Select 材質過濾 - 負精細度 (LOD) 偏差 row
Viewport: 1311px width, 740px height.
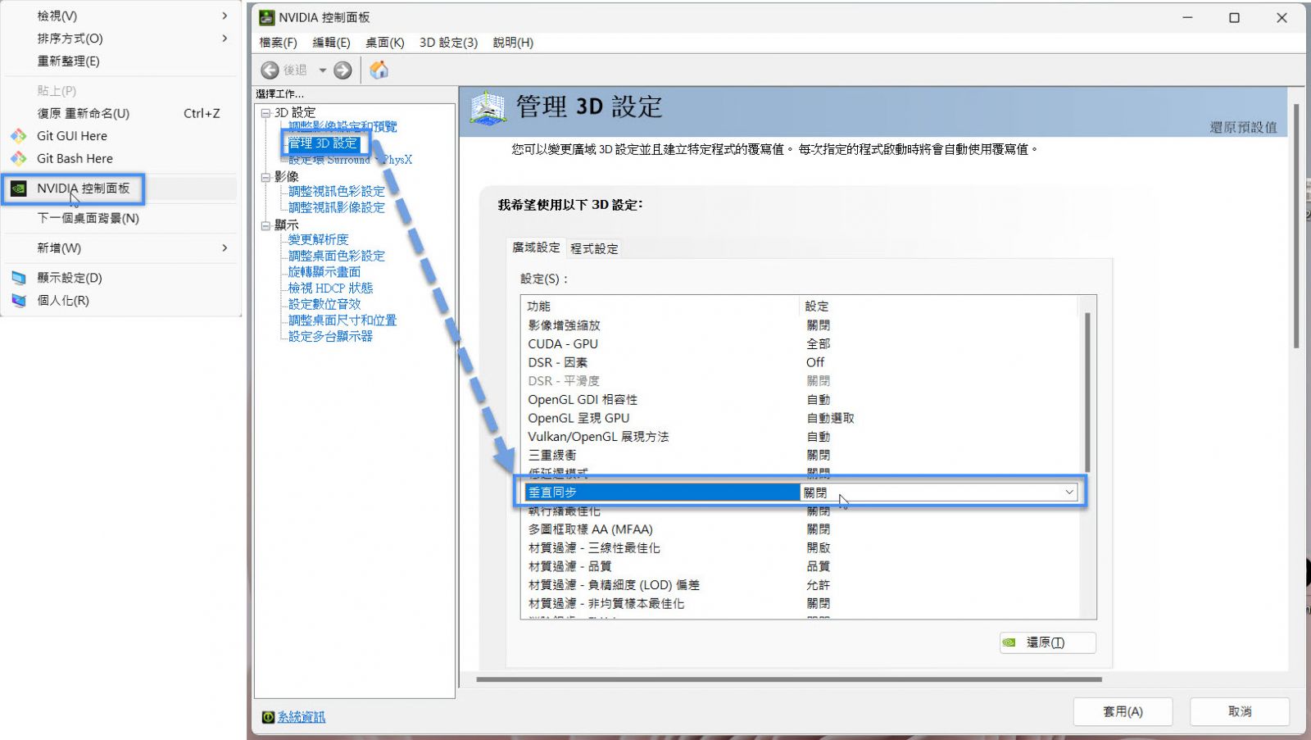801,585
